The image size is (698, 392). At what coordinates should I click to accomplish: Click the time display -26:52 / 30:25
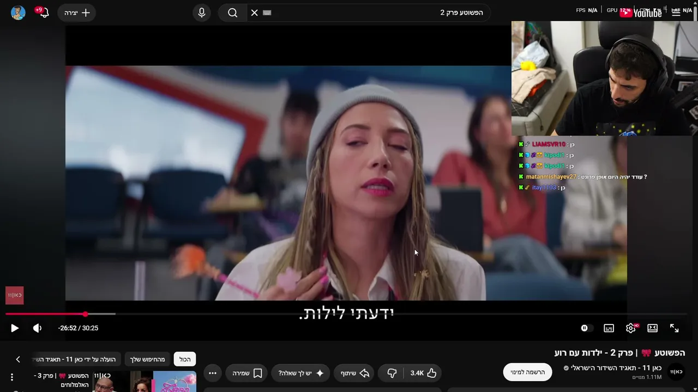pos(78,328)
